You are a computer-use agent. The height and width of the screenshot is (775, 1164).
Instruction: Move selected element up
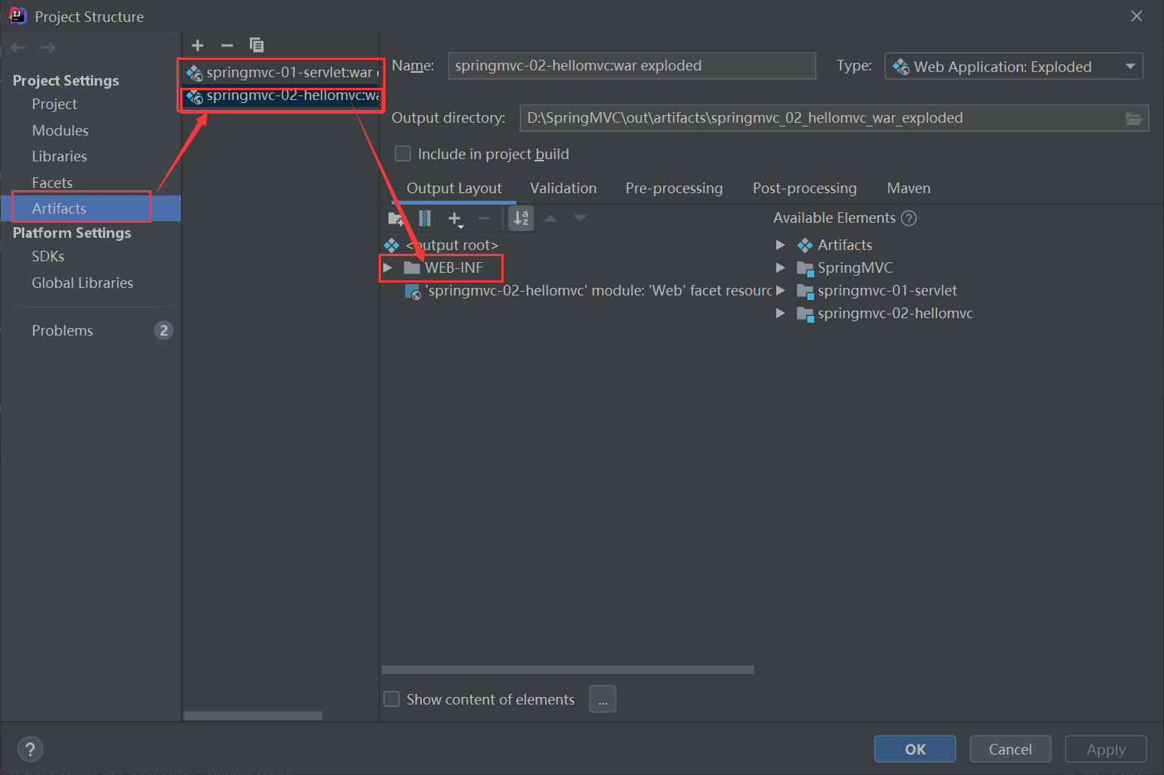tap(551, 218)
